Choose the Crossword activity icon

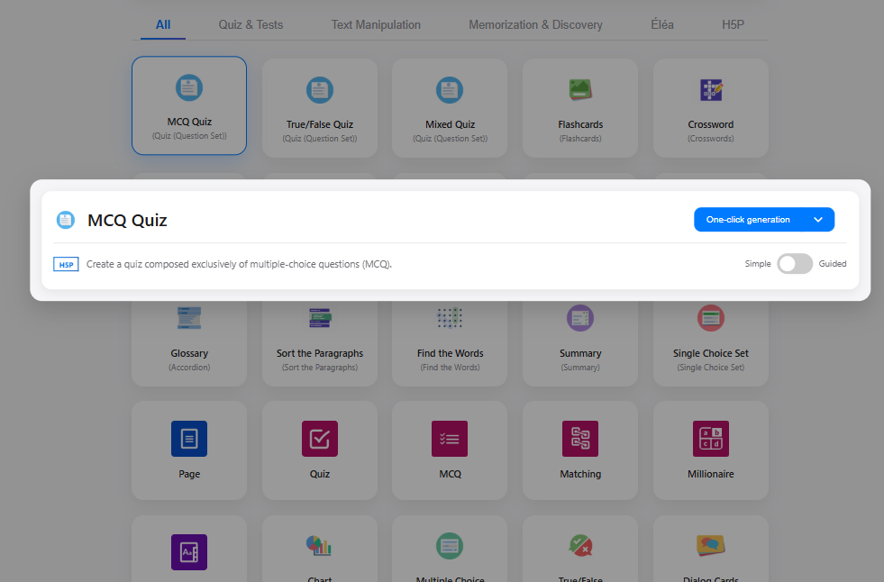[710, 89]
